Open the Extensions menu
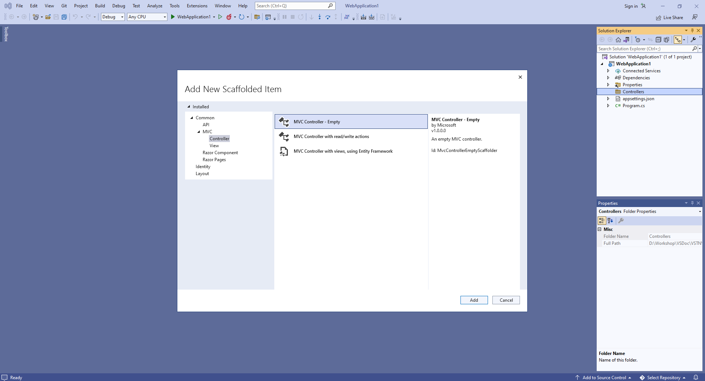 [x=197, y=6]
